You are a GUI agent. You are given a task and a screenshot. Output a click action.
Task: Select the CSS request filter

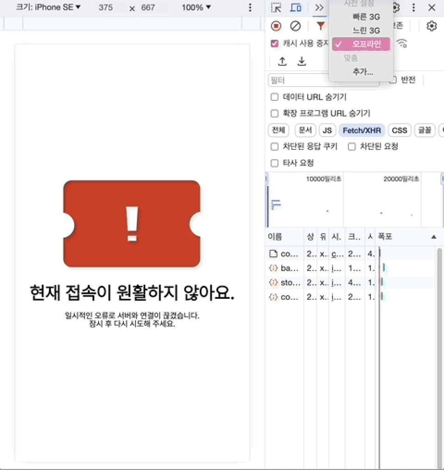pos(399,130)
